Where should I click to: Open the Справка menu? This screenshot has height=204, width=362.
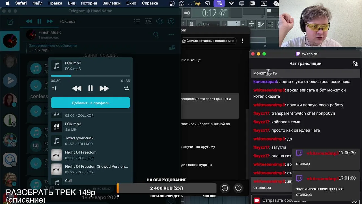coord(150,3)
